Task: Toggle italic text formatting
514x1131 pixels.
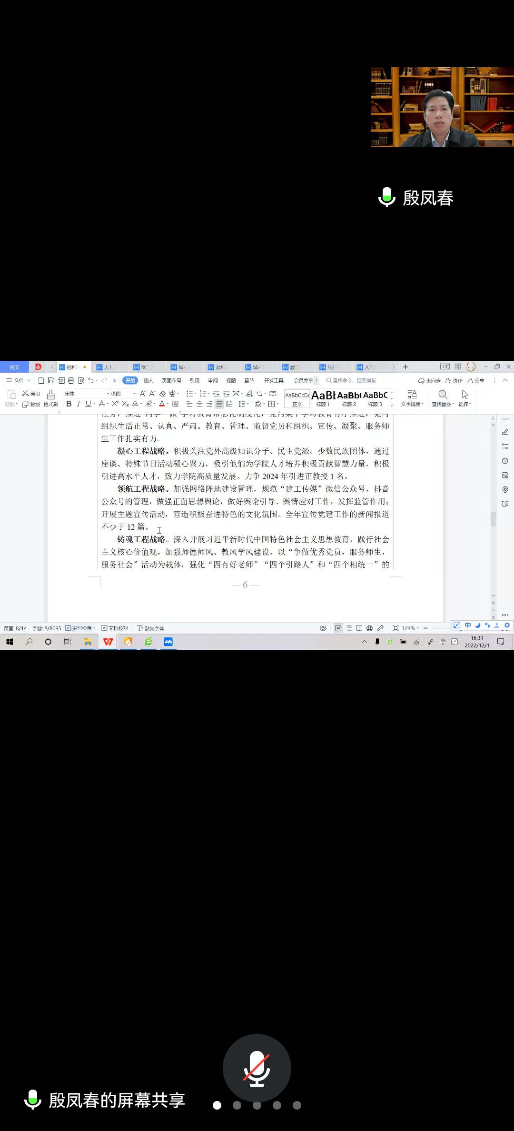Action: coord(79,404)
